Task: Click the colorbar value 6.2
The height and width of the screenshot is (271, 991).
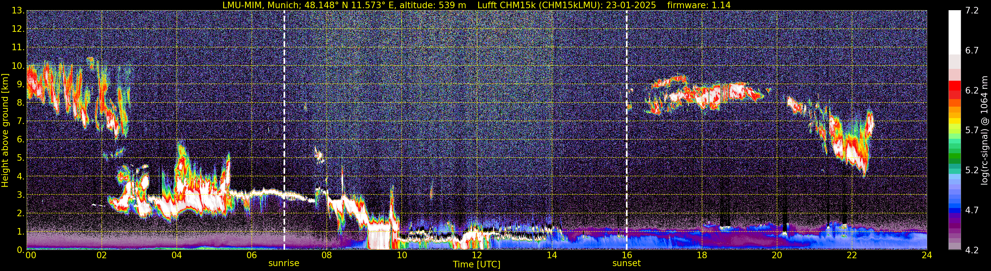Action: point(972,91)
